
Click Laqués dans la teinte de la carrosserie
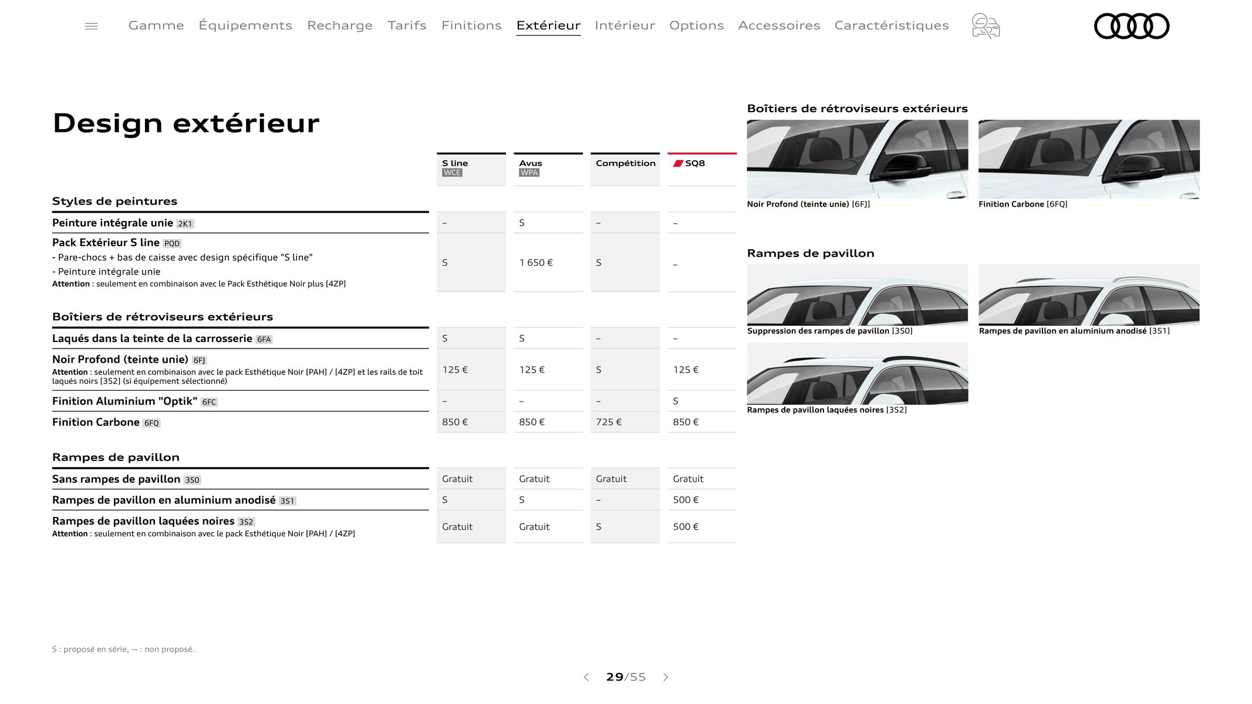pyautogui.click(x=152, y=339)
